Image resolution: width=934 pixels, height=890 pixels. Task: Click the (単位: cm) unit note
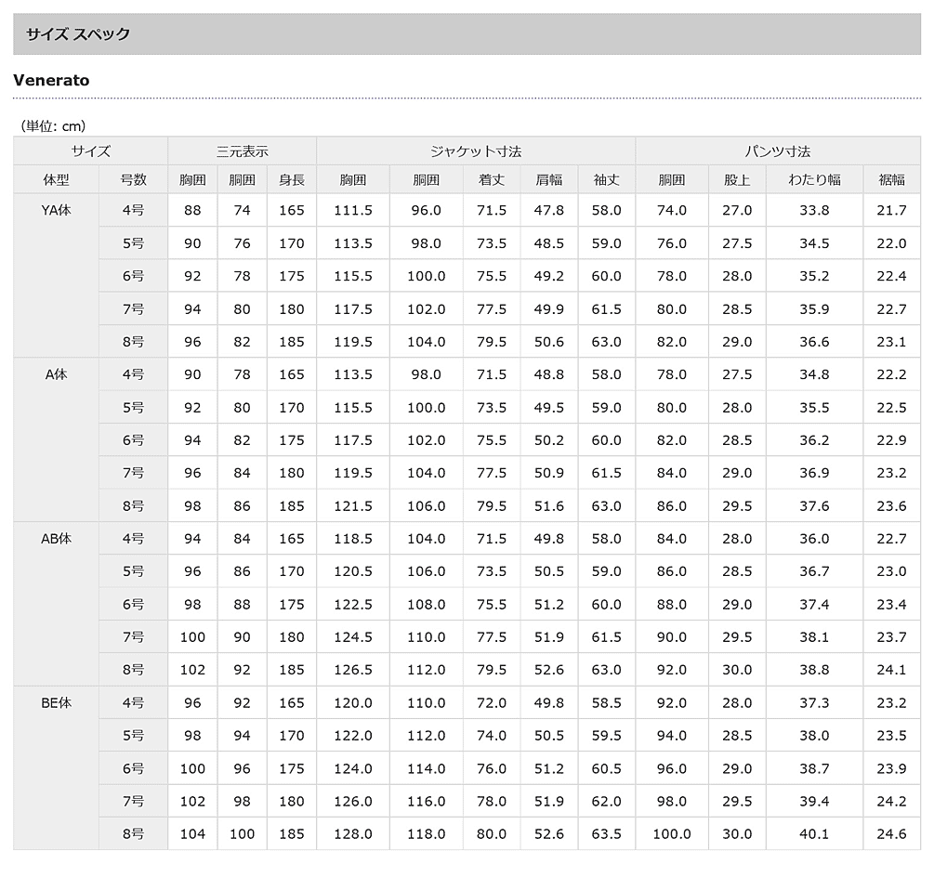pos(53,125)
